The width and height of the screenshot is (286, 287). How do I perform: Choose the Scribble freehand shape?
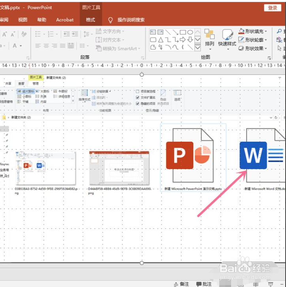point(160,47)
